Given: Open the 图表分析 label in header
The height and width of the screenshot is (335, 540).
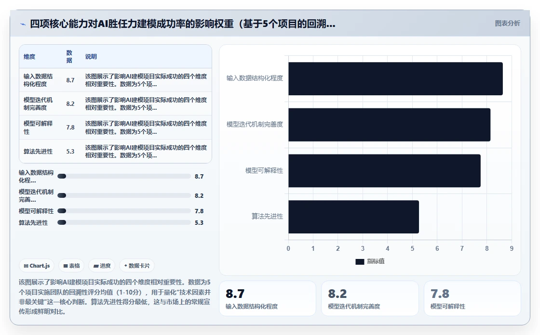Looking at the screenshot, I should pyautogui.click(x=507, y=24).
